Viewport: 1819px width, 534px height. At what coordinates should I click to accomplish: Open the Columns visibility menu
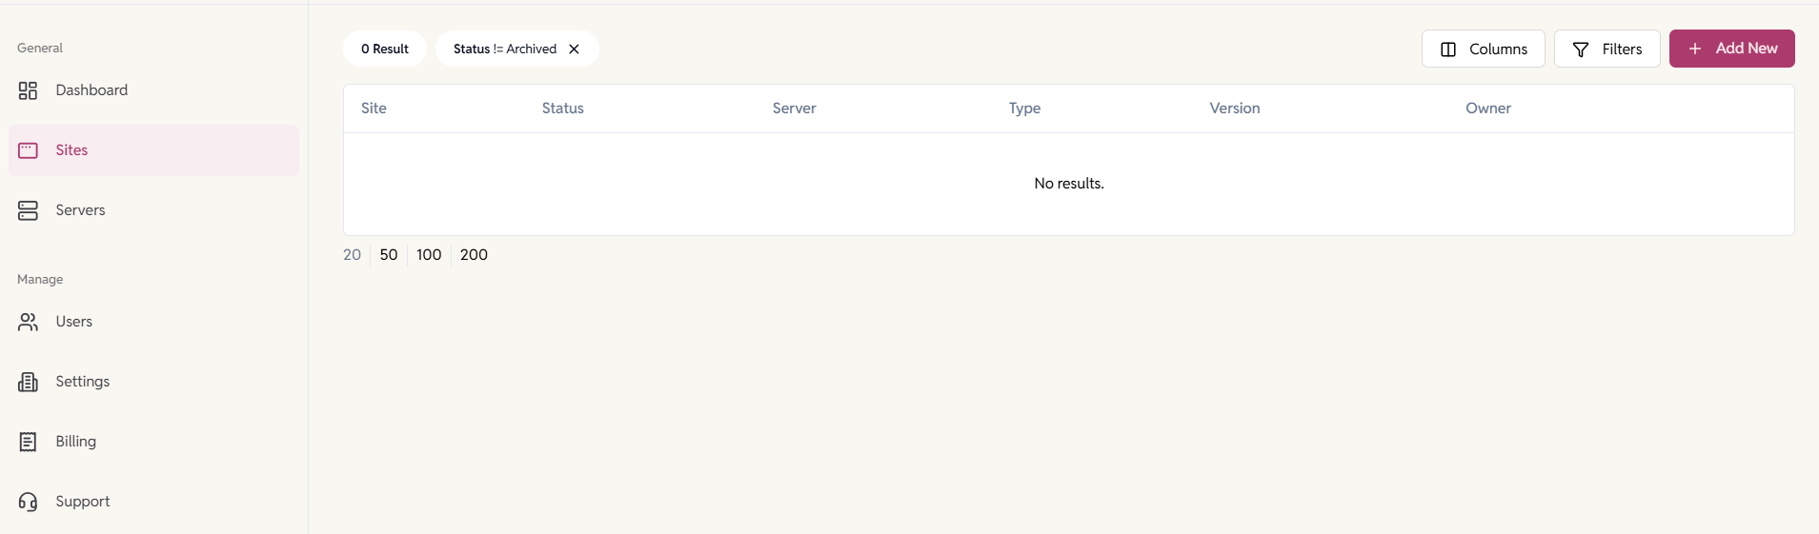tap(1483, 49)
